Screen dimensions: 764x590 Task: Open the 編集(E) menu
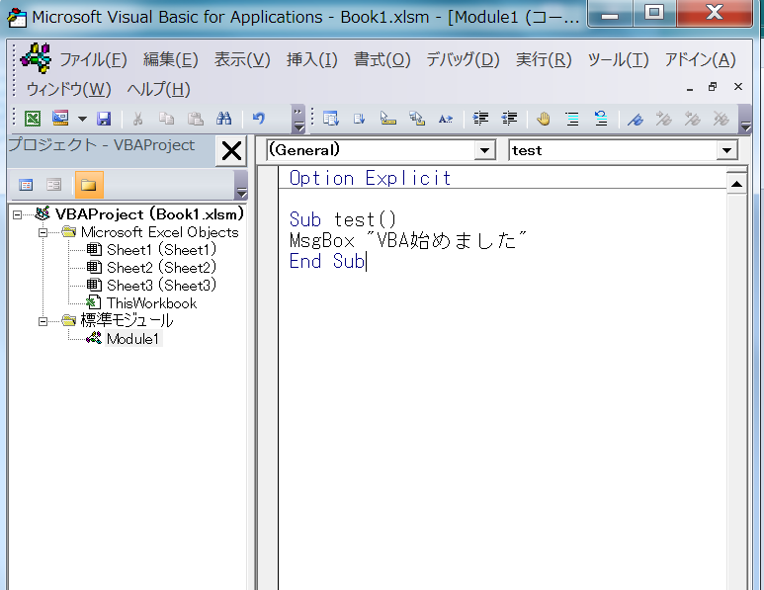171,60
